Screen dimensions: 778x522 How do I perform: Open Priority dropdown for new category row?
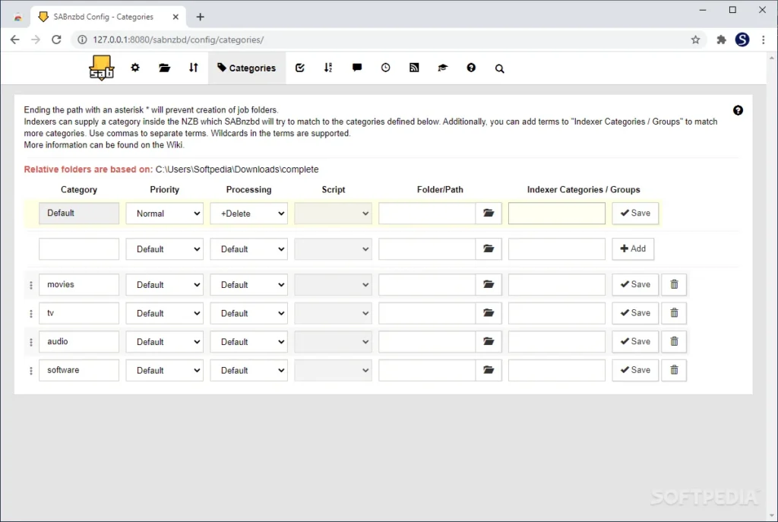coord(164,249)
